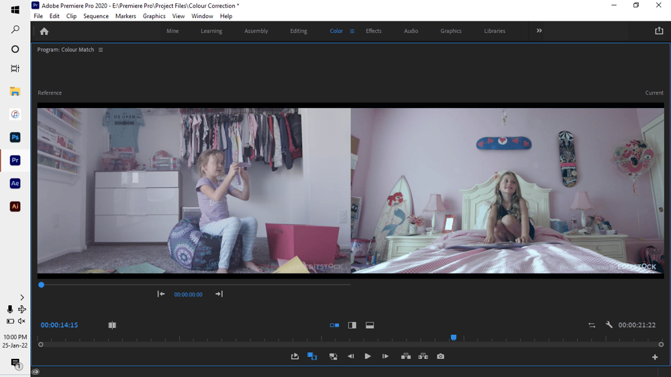The height and width of the screenshot is (377, 671).
Task: Go to next edit in Reference
Action: [x=219, y=294]
